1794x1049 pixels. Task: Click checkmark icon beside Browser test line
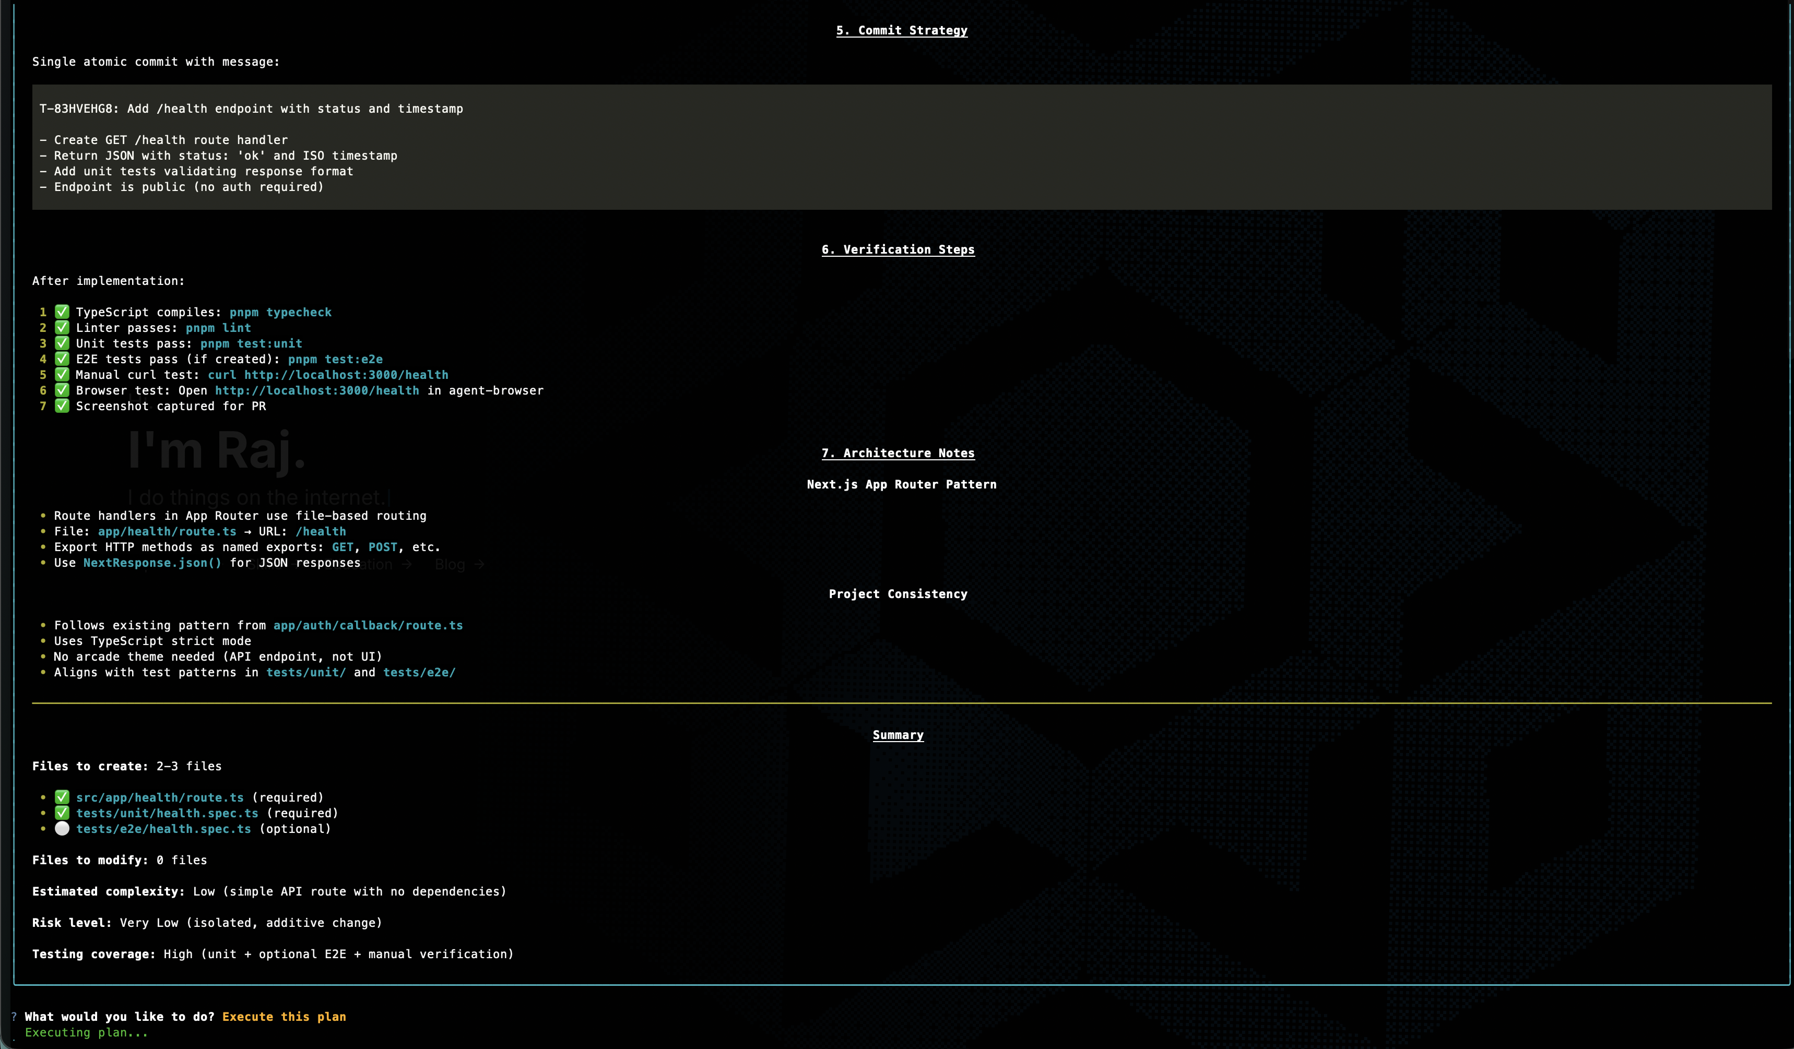coord(62,390)
